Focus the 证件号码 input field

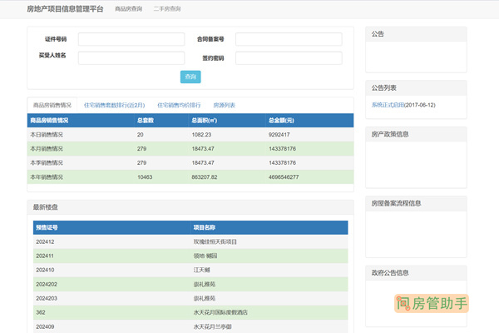131,39
